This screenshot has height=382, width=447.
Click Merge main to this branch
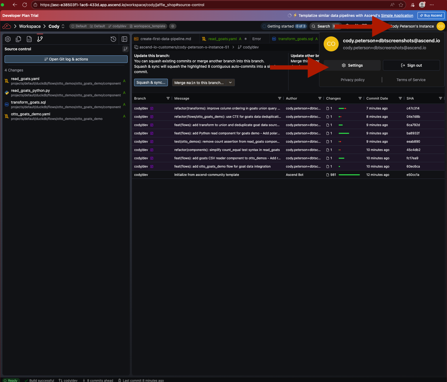coord(199,82)
